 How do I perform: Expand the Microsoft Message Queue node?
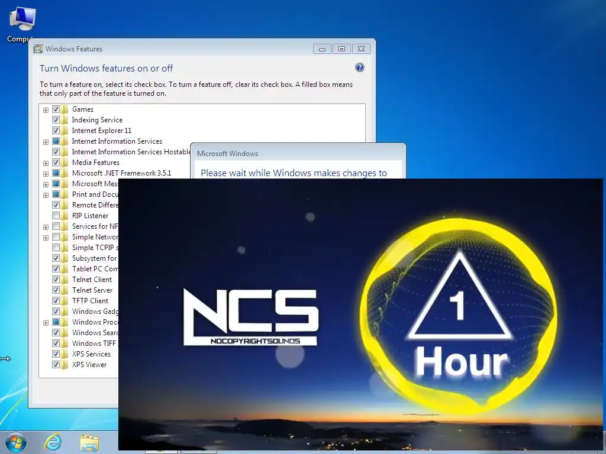[x=46, y=184]
